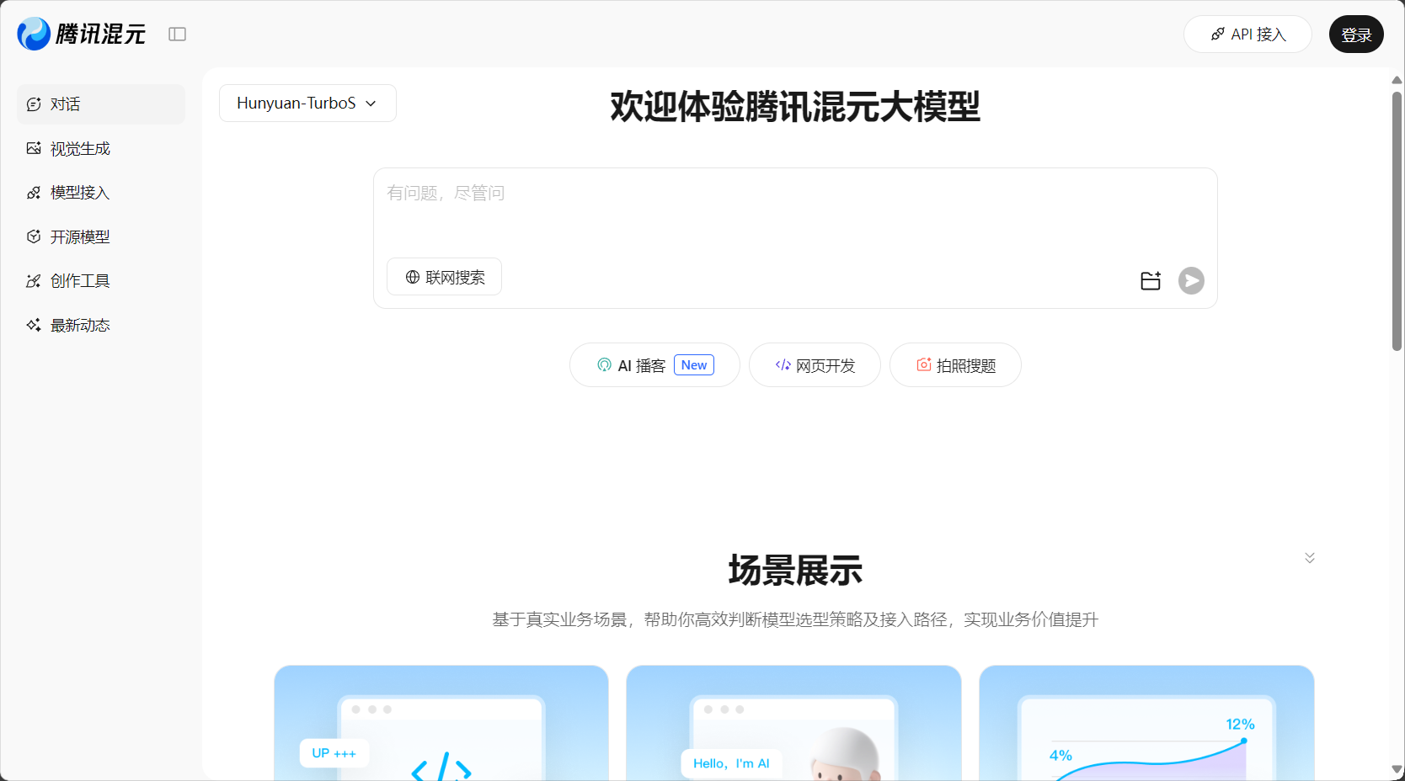Viewport: 1405px width, 781px height.
Task: Focus the 有问题，尽管问 input box
Action: click(x=795, y=210)
